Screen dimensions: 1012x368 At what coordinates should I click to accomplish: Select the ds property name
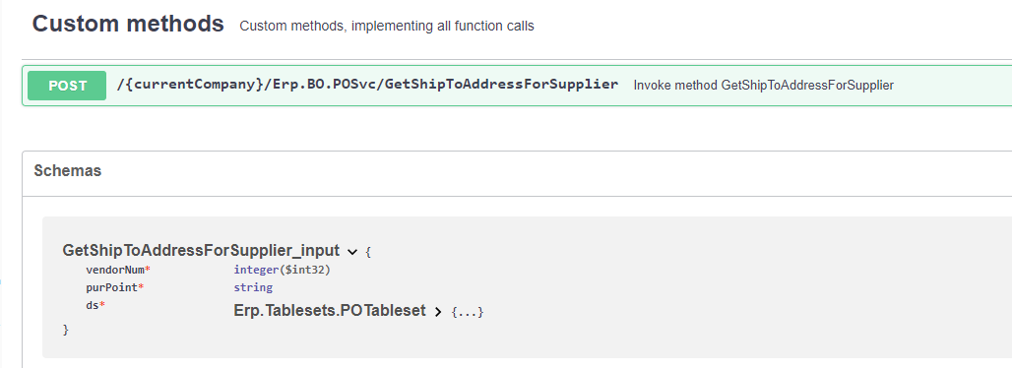(x=93, y=305)
